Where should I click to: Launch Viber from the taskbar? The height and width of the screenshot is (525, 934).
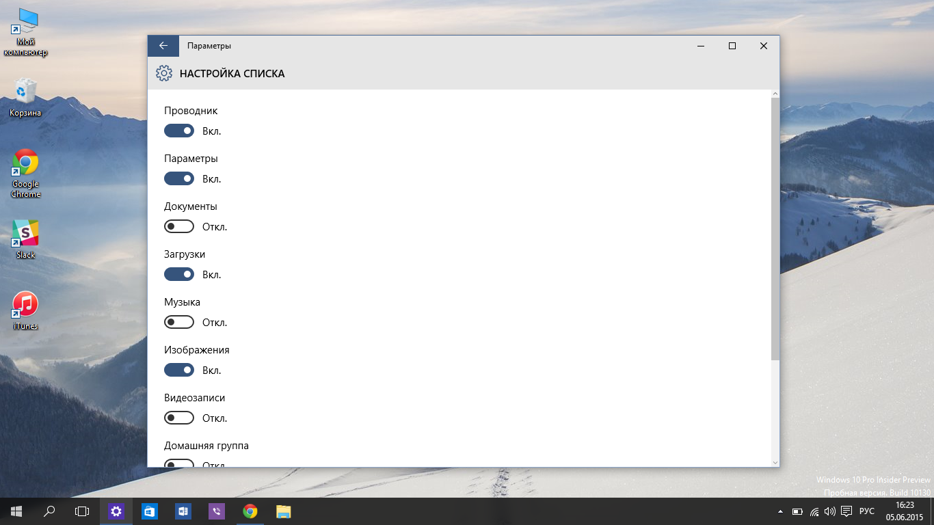[x=217, y=511]
